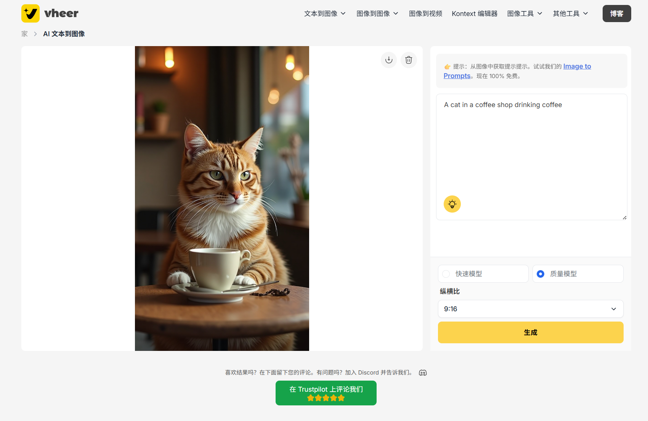Click the yellow 生成 button
Viewport: 648px width, 421px height.
click(531, 332)
